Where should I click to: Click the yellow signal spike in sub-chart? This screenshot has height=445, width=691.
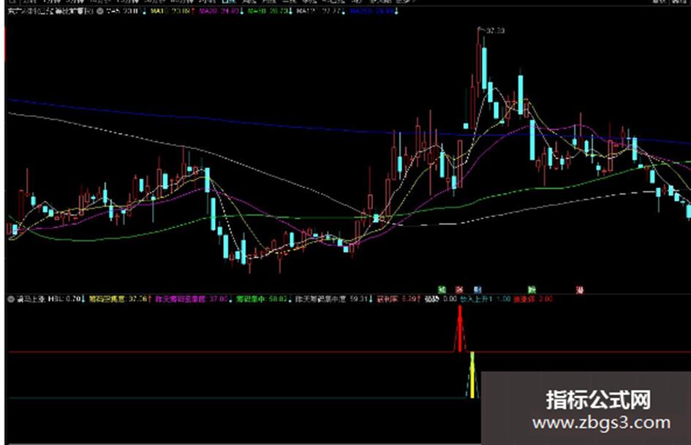[472, 375]
